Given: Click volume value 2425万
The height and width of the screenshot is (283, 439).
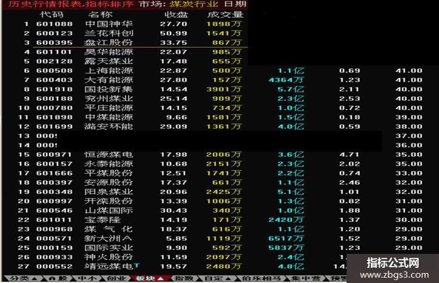Looking at the screenshot, I should pyautogui.click(x=224, y=192).
